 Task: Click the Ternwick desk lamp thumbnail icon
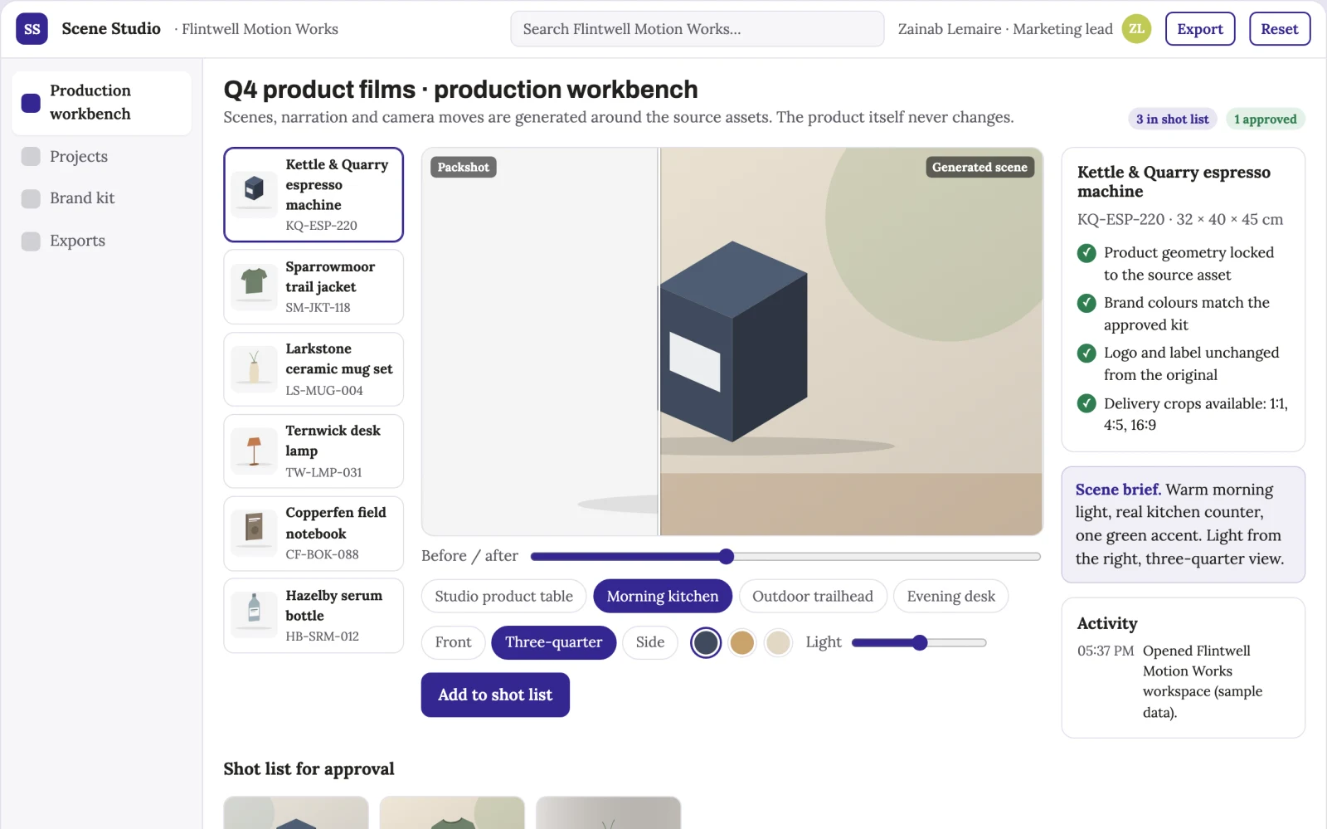click(x=254, y=451)
